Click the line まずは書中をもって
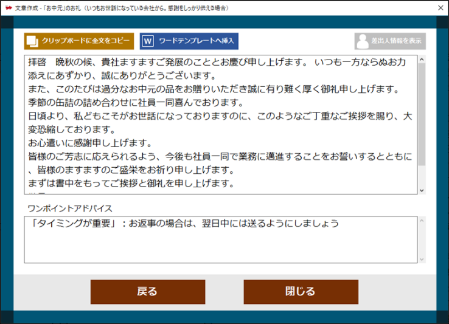 coord(131,183)
